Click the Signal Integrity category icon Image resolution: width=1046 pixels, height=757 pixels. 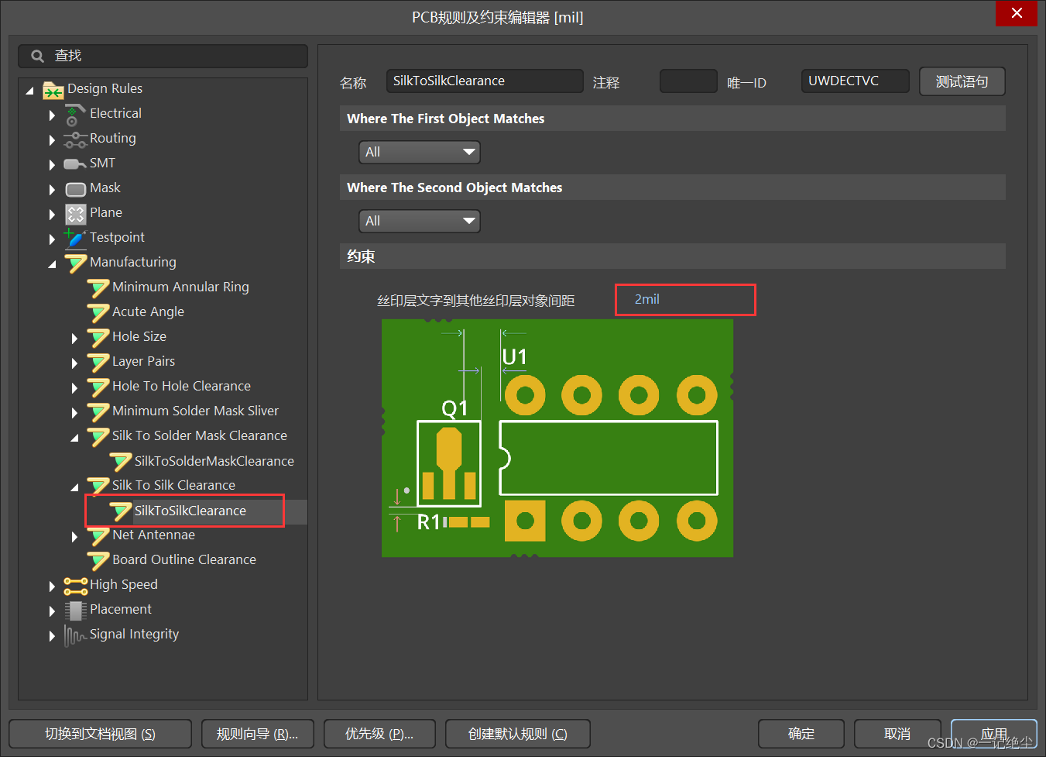pyautogui.click(x=75, y=635)
